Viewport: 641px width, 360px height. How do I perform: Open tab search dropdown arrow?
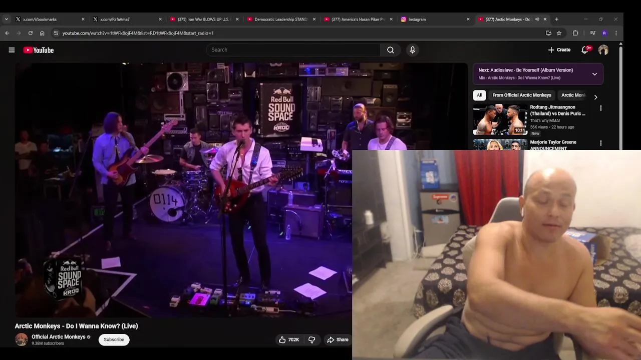point(6,19)
